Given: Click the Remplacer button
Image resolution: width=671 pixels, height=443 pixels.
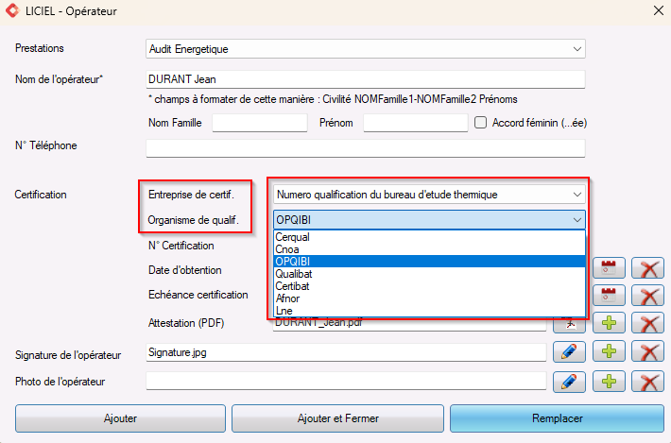Looking at the screenshot, I should (x=557, y=418).
